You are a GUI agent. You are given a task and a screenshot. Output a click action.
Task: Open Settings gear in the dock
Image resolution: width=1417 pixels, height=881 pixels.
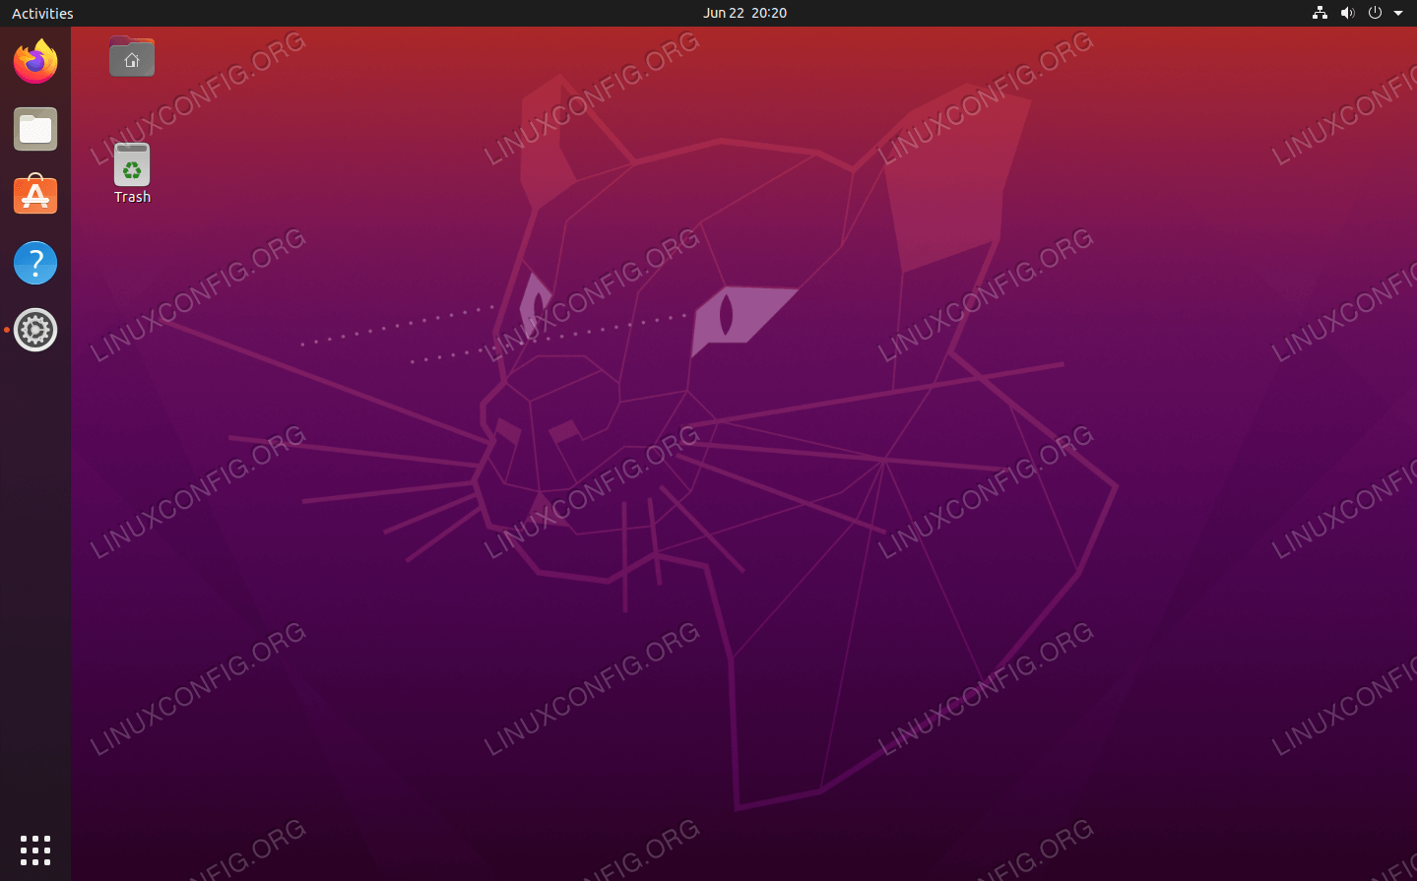pos(35,330)
